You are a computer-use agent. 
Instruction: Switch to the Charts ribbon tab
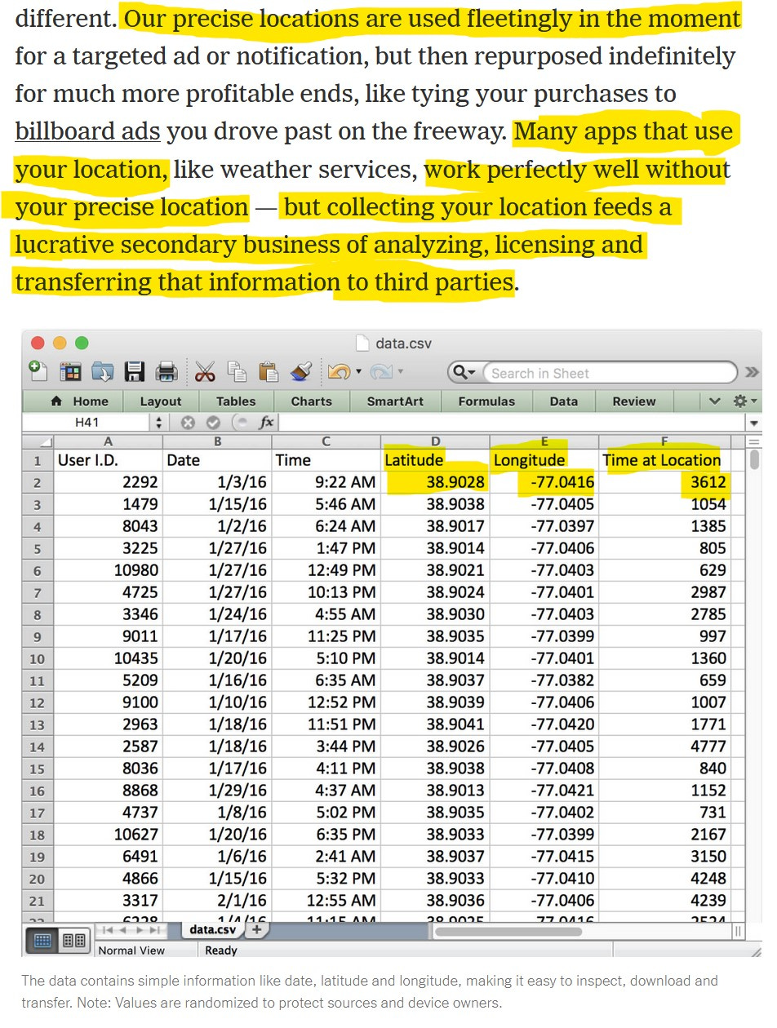click(312, 401)
